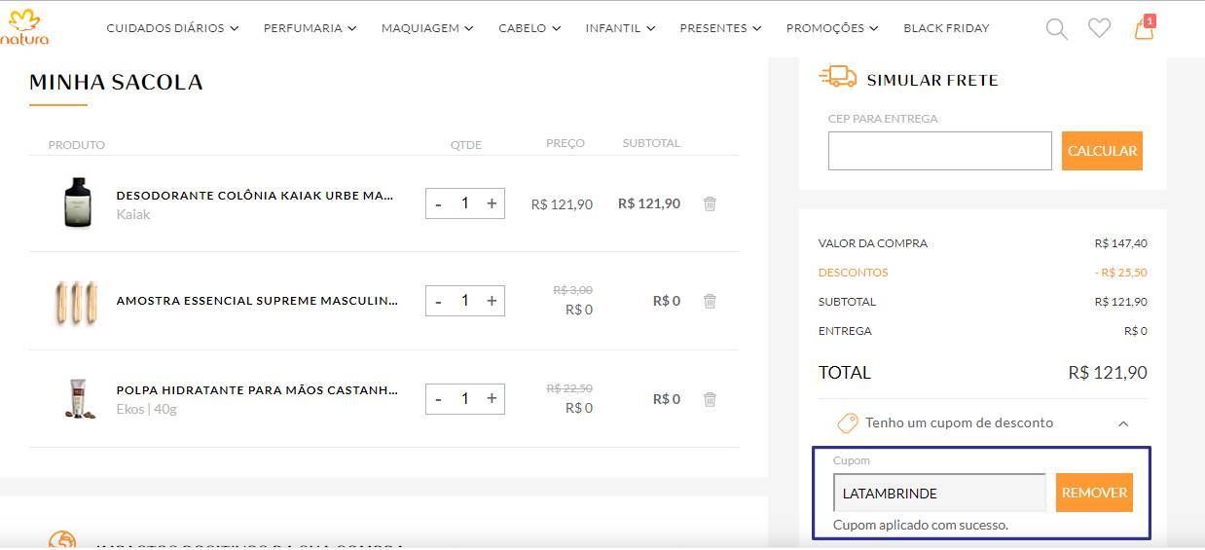Increase quantity of Polpa Hidratante
Image resolution: width=1205 pixels, height=550 pixels.
click(492, 399)
